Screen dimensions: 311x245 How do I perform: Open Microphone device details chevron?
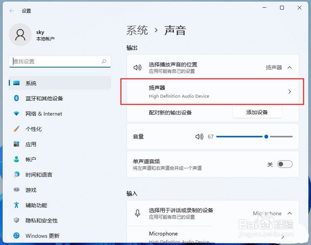[x=283, y=237]
